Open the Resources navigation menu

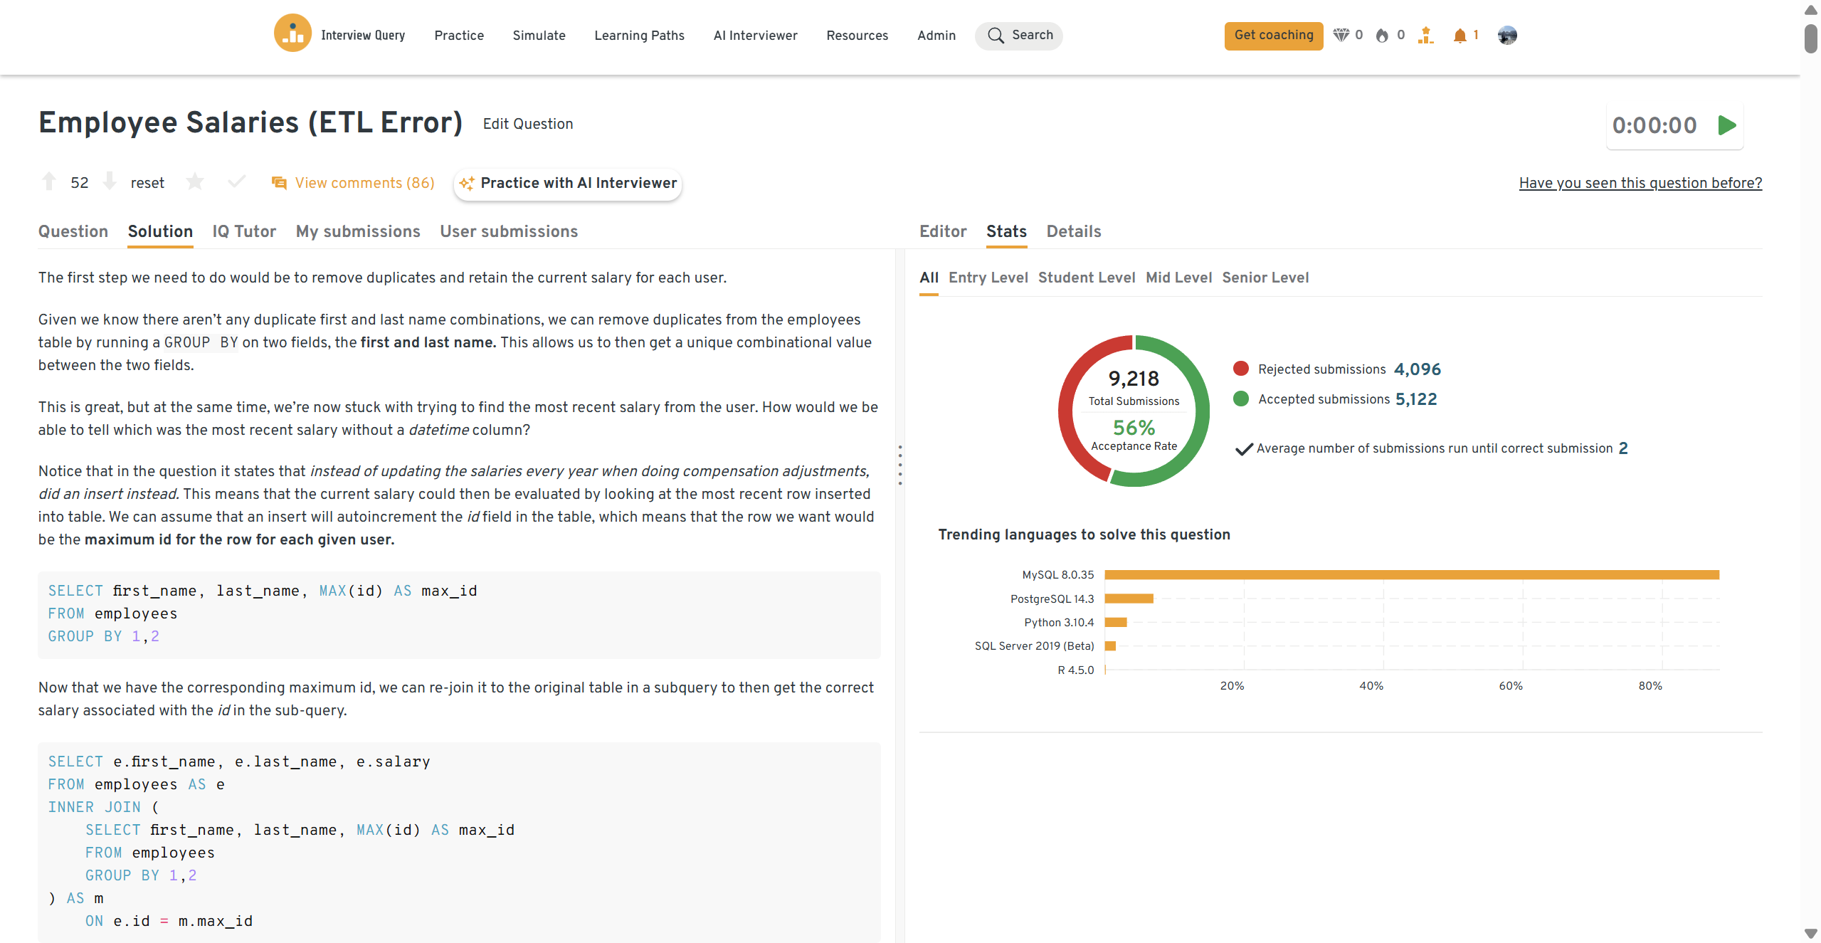(857, 36)
